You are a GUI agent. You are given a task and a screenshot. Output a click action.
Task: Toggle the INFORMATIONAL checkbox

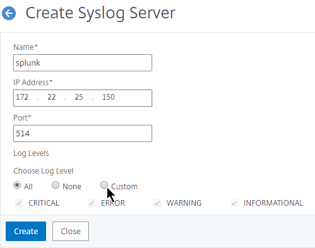[x=234, y=203]
